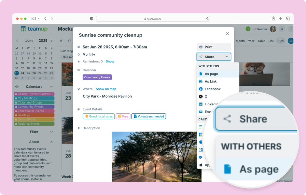
Task: Toggle the Educational Events calendar
Action: [x=34, y=111]
